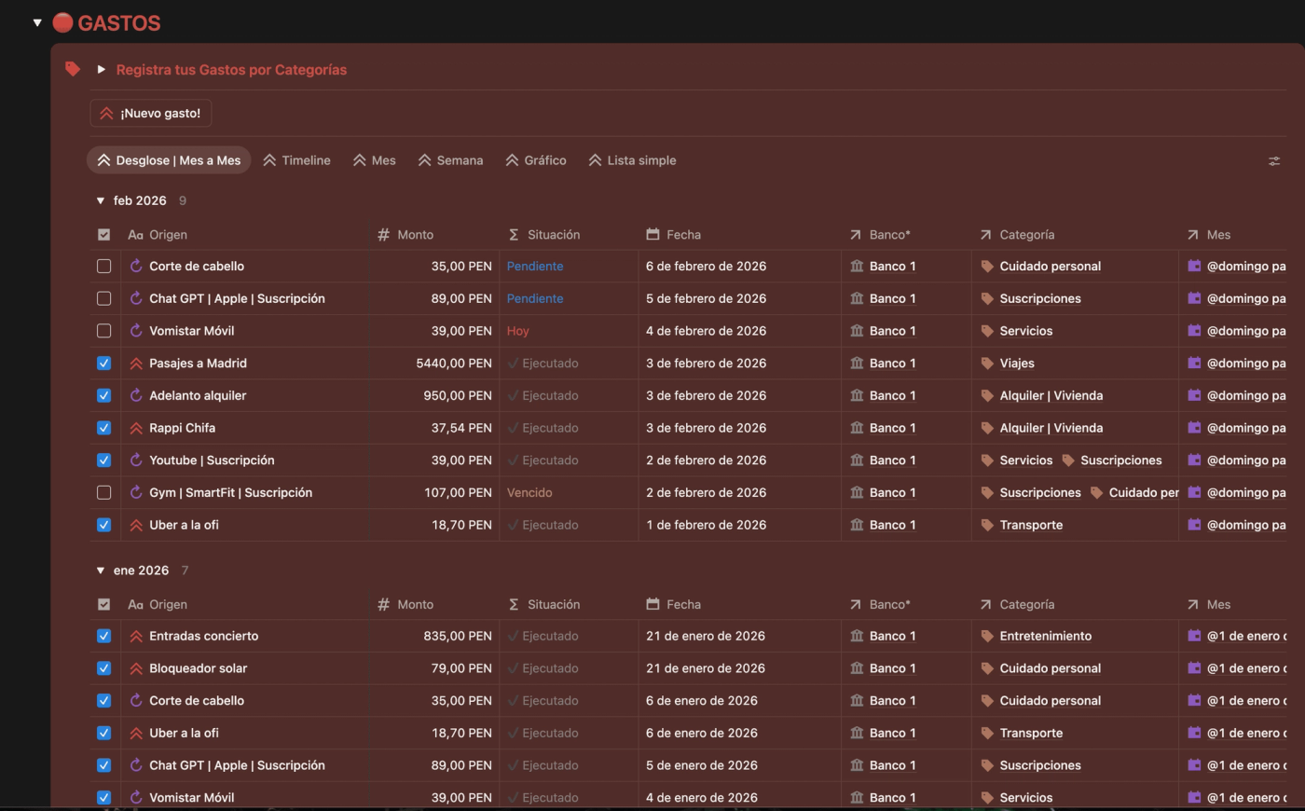Screen dimensions: 1305x811
Task: Click the bank icon in Entradas concierto row
Action: coord(857,636)
